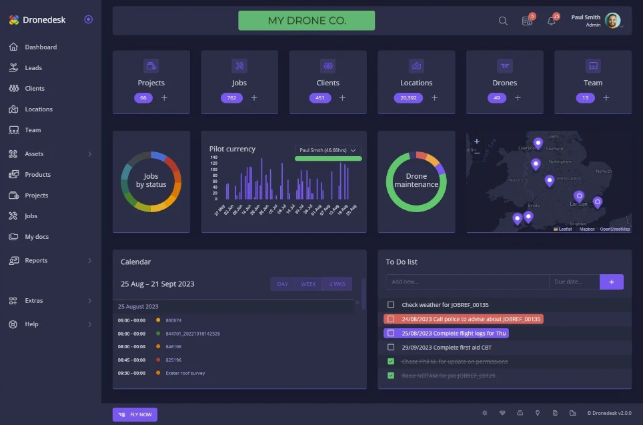The image size is (643, 425).
Task: Check 'Check weather for JOBREF_00135' box
Action: click(x=391, y=305)
